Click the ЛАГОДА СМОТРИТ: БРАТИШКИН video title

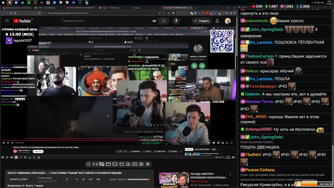click(x=208, y=176)
